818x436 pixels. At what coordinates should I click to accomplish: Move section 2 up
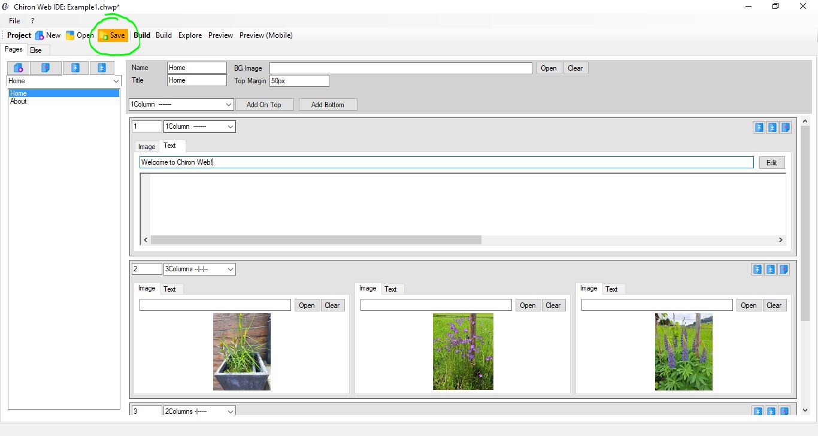(x=758, y=270)
